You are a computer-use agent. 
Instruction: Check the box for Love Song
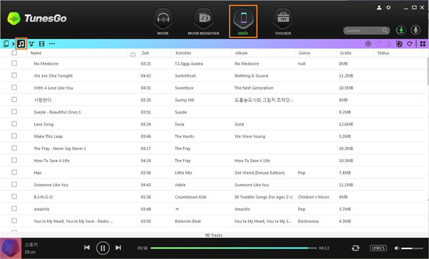point(14,124)
